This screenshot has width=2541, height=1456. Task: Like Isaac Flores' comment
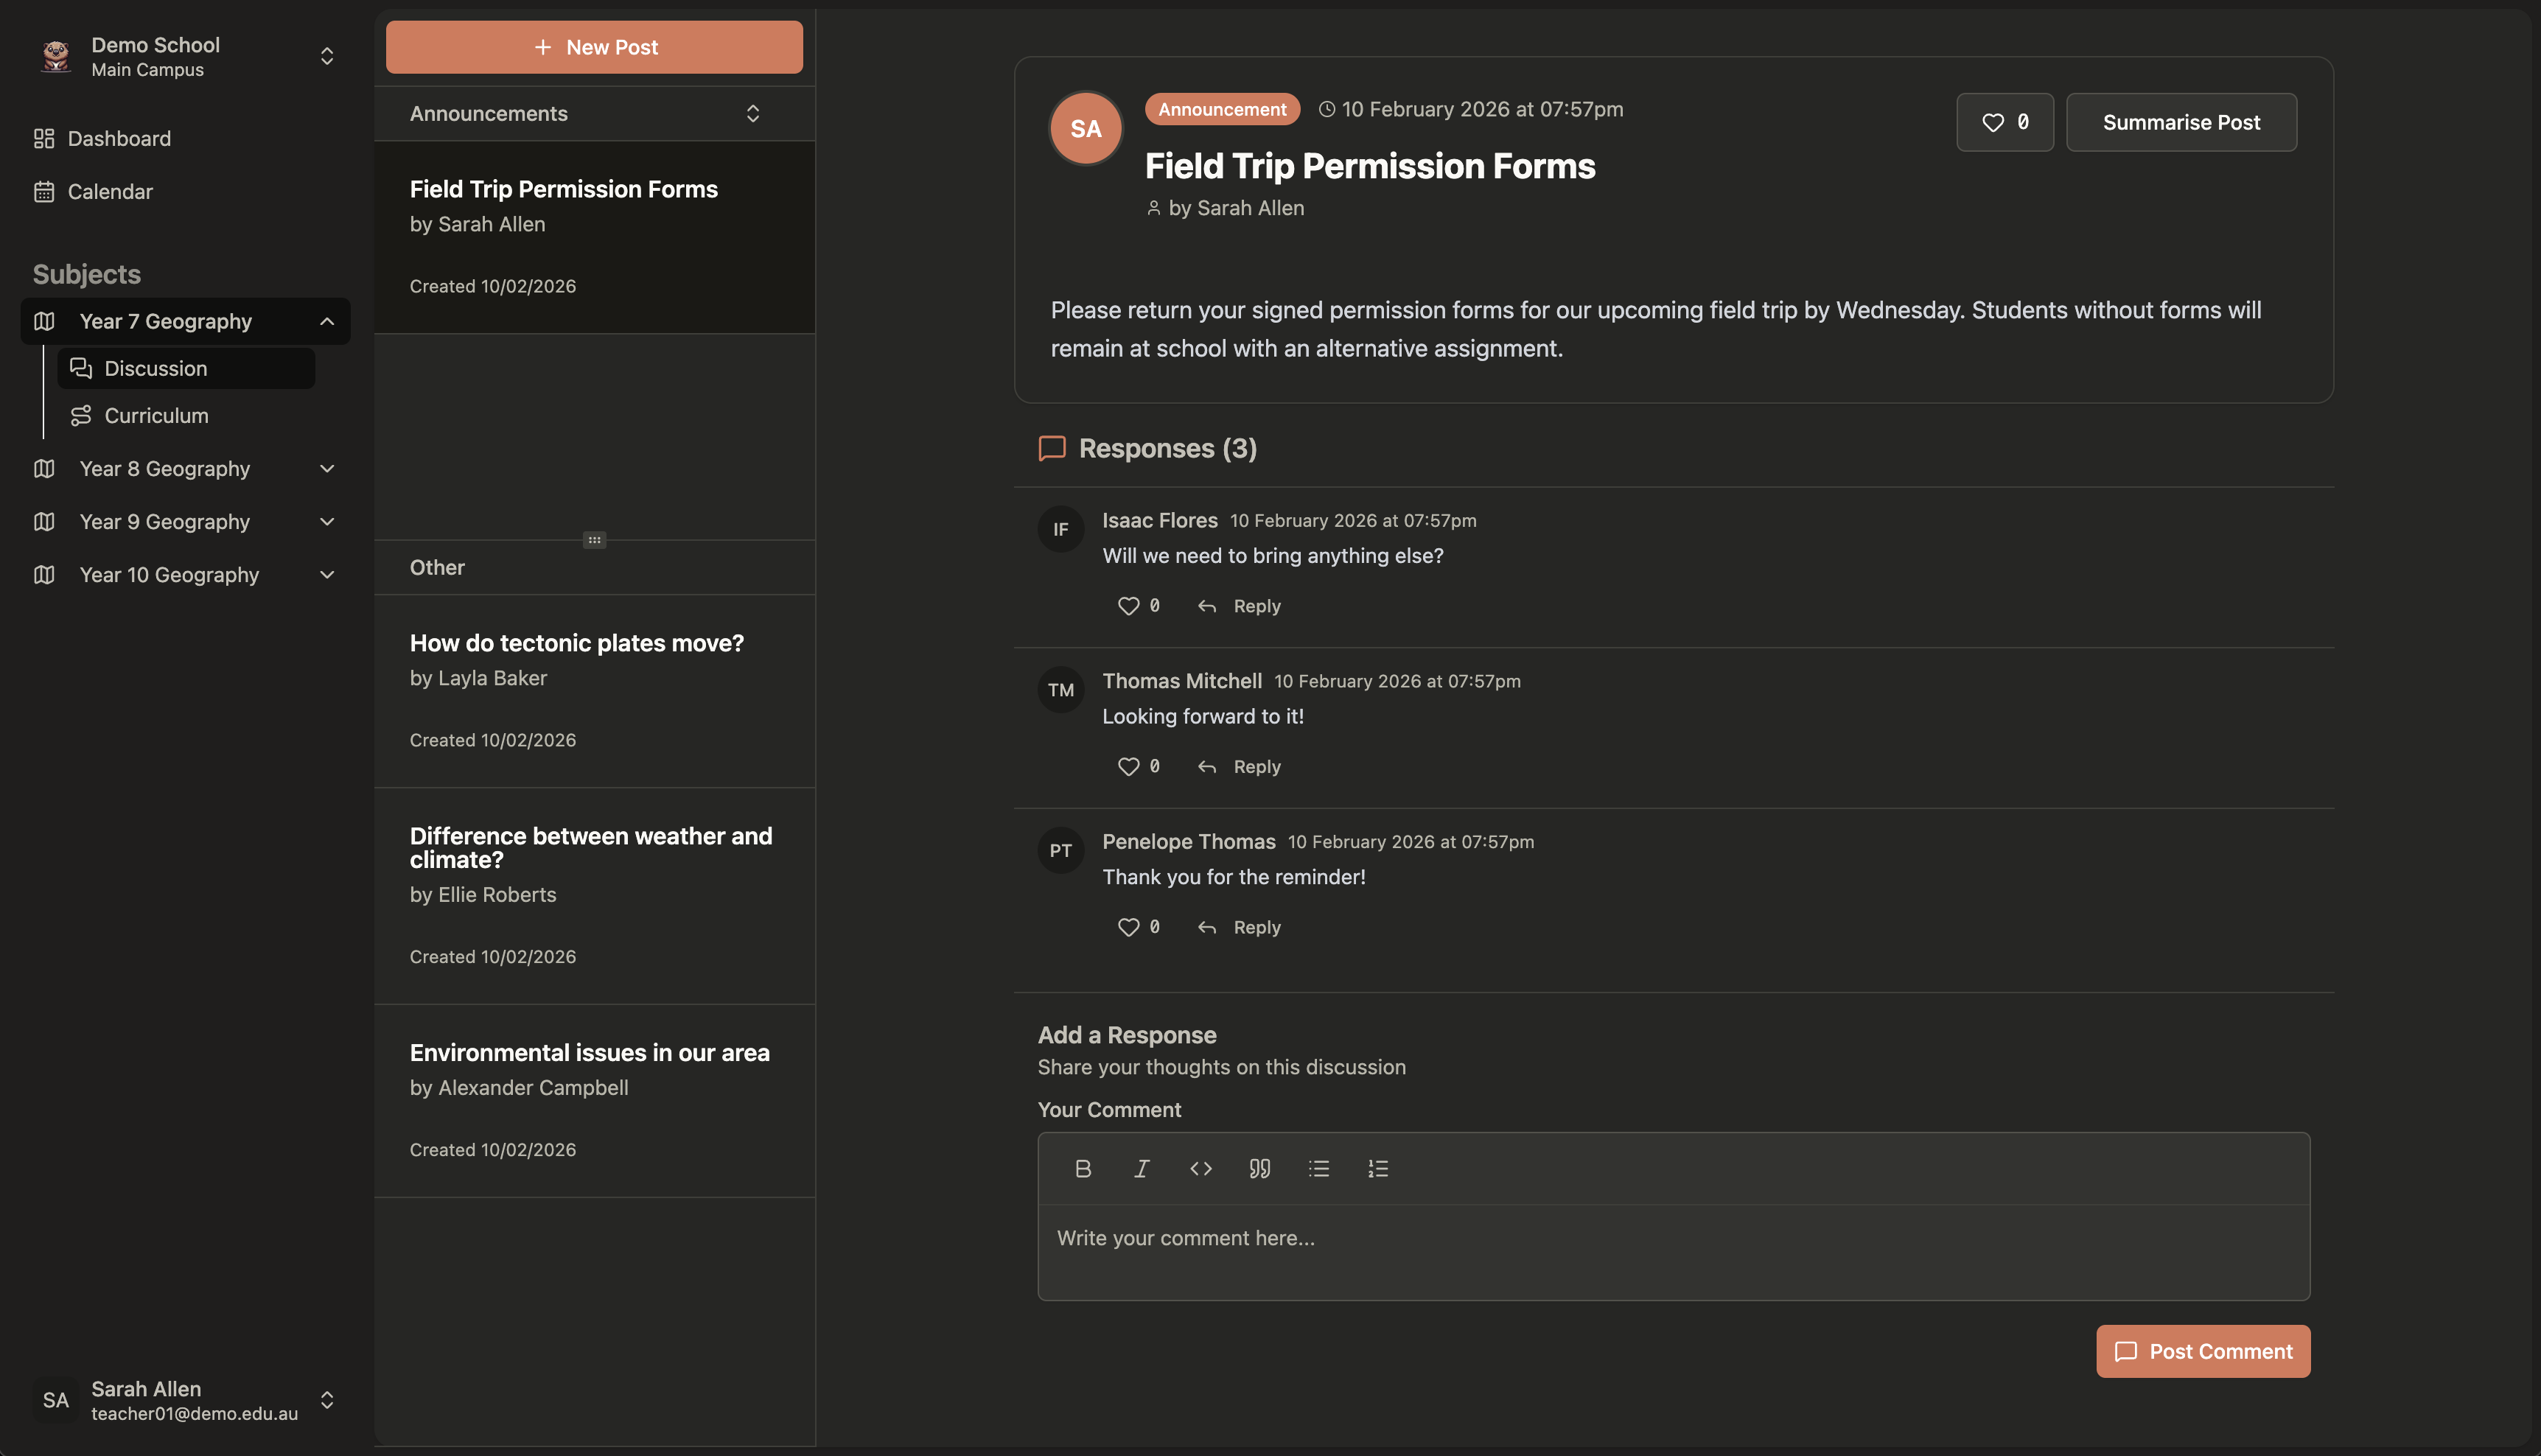(1128, 605)
